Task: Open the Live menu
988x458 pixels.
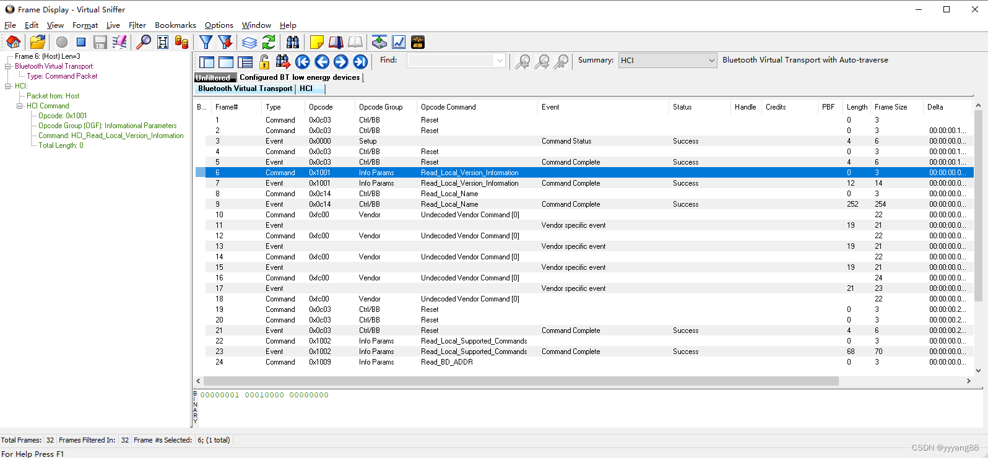Action: click(113, 25)
